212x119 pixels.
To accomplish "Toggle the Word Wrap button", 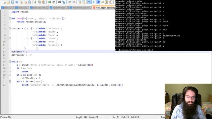I will coord(89,2).
